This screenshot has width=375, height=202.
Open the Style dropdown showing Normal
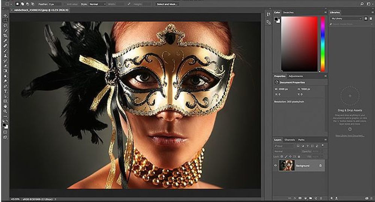pos(97,4)
